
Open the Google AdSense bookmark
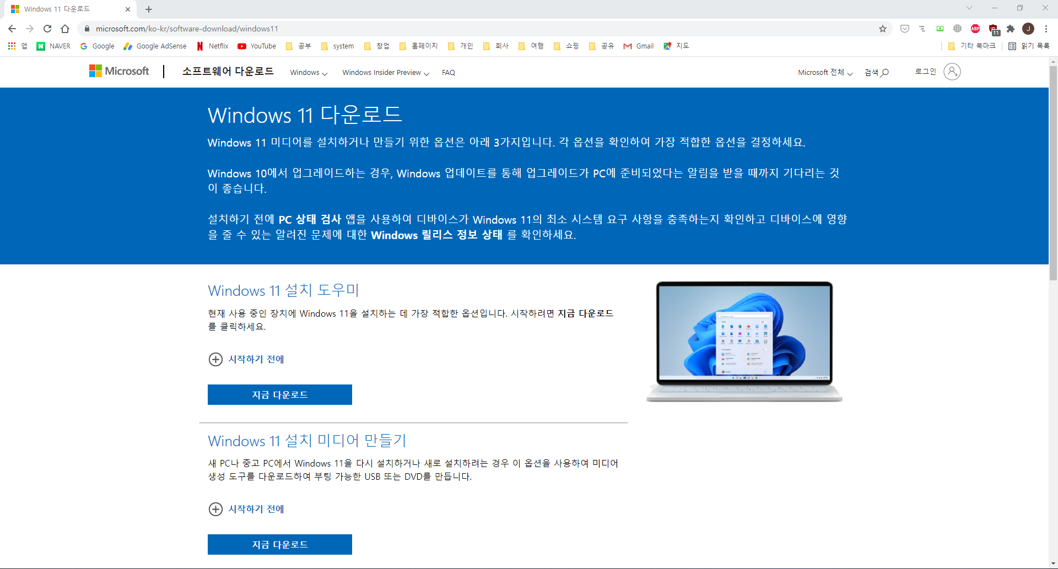155,46
